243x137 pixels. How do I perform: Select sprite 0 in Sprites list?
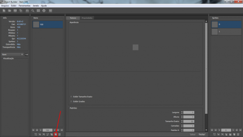226,25
